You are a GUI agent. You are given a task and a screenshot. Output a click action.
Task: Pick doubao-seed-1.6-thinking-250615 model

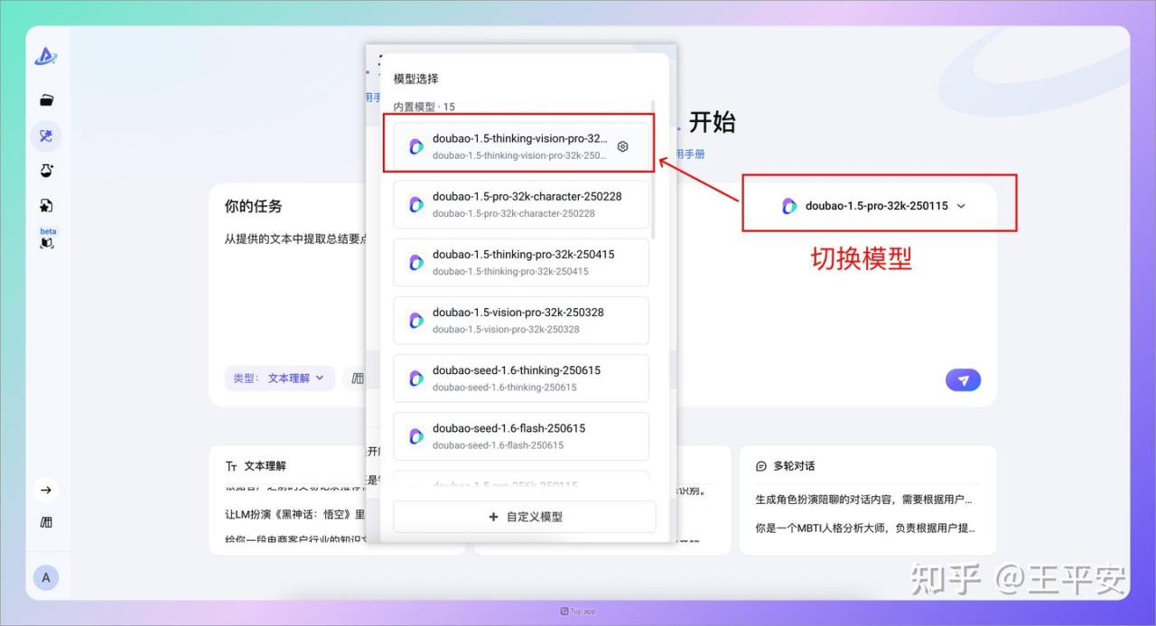pos(520,378)
